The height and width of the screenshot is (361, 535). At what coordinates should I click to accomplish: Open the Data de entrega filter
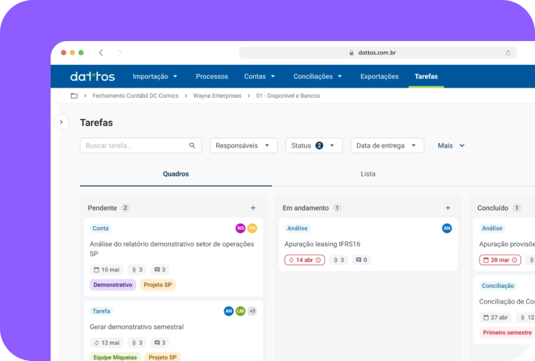[387, 146]
